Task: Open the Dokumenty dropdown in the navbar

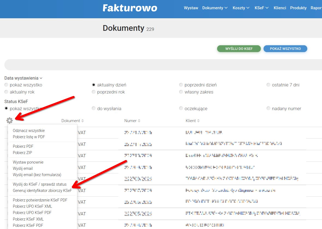Action: 215,8
